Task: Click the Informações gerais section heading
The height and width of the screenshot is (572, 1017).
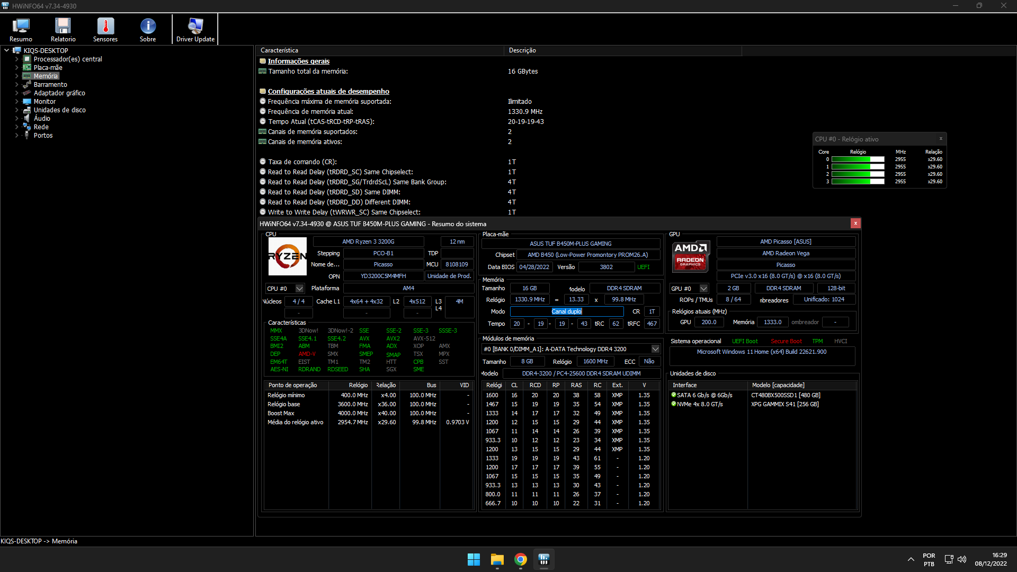Action: coord(299,61)
